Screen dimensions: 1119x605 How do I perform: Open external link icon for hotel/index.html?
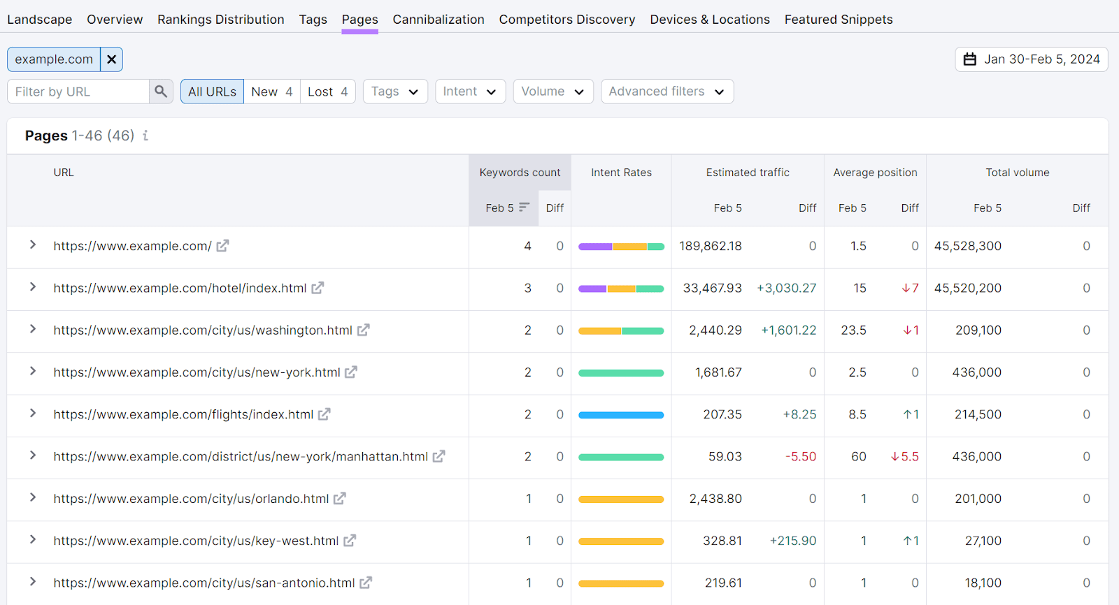click(x=318, y=288)
